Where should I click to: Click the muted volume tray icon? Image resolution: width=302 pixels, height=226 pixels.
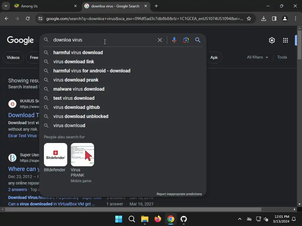[x=266, y=219]
